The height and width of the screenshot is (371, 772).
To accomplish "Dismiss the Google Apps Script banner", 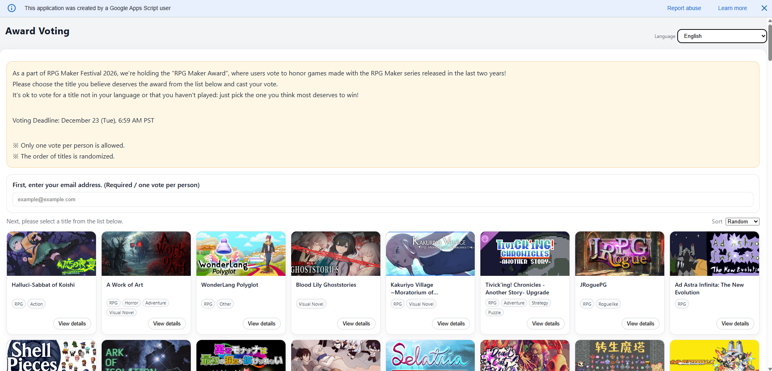I will (764, 8).
